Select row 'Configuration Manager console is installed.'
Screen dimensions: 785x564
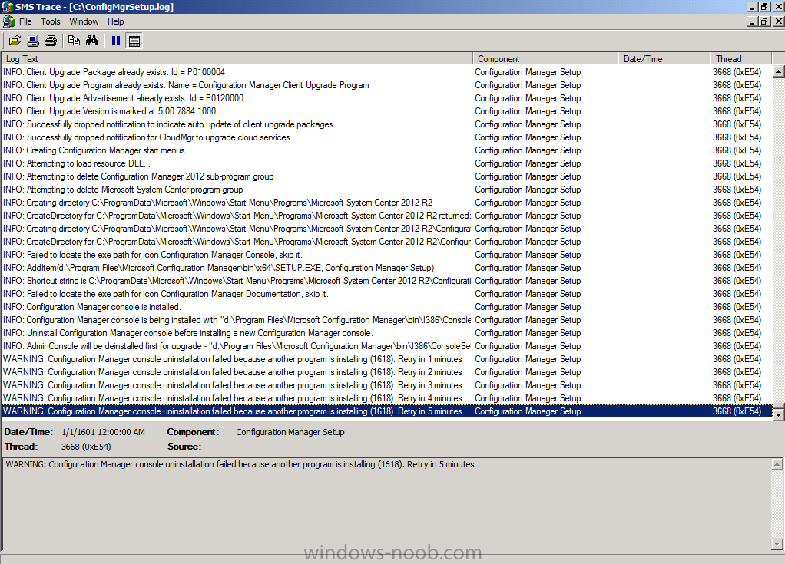[x=386, y=306]
